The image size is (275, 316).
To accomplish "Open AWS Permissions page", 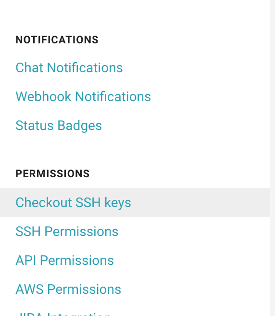I will coord(68,289).
